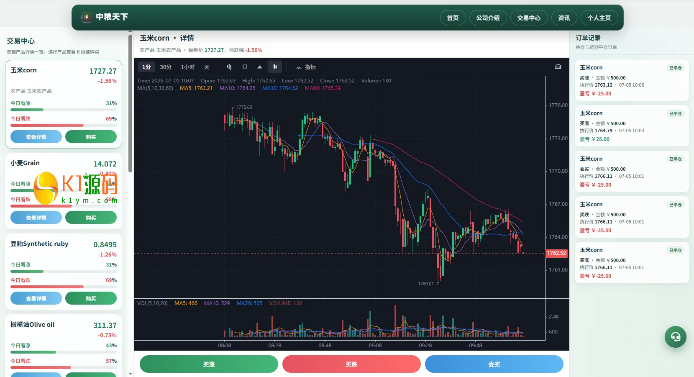Click 豆粕 price 0.8495
694x377 pixels.
(x=105, y=245)
